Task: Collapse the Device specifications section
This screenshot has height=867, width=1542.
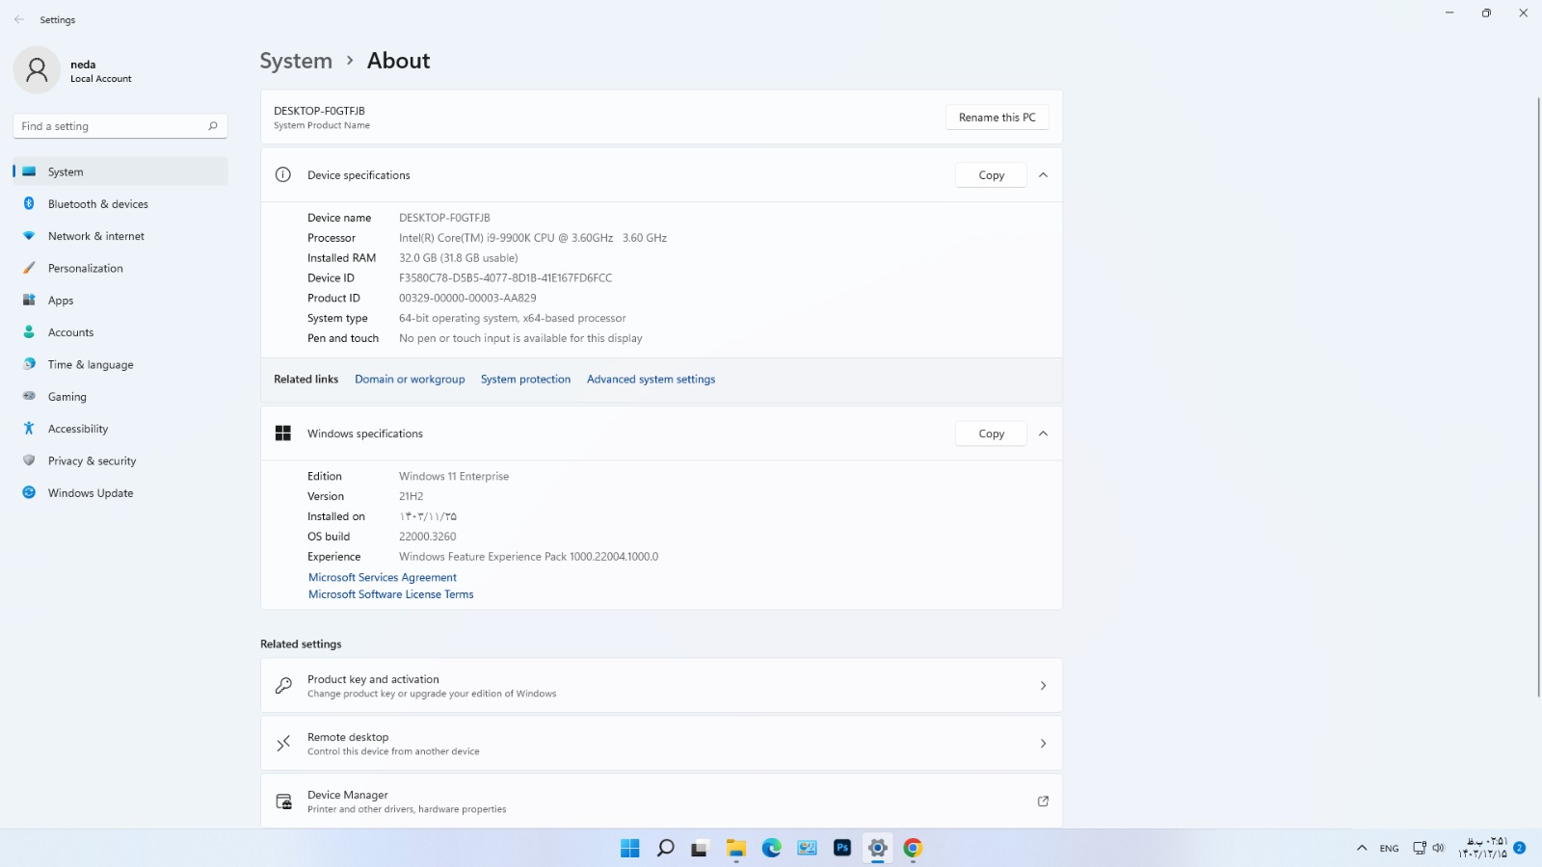Action: pos(1043,175)
